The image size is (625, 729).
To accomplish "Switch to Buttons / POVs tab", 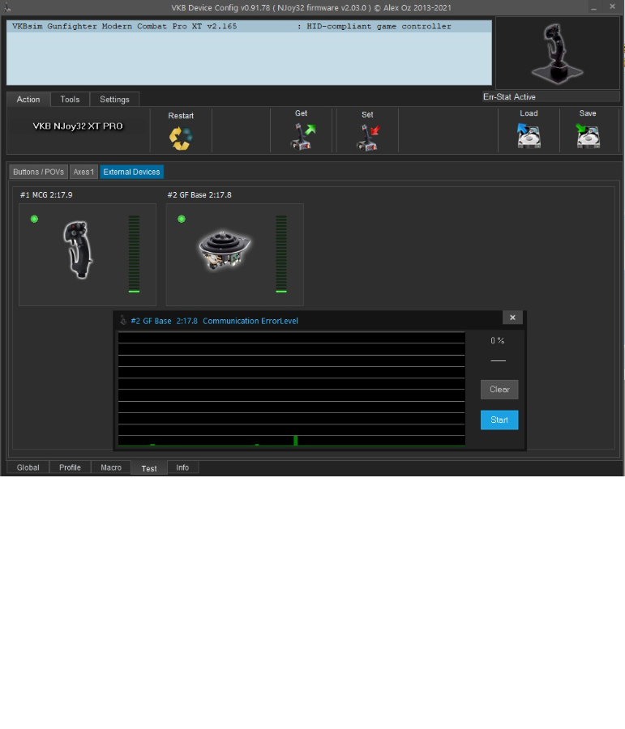I will (x=39, y=172).
